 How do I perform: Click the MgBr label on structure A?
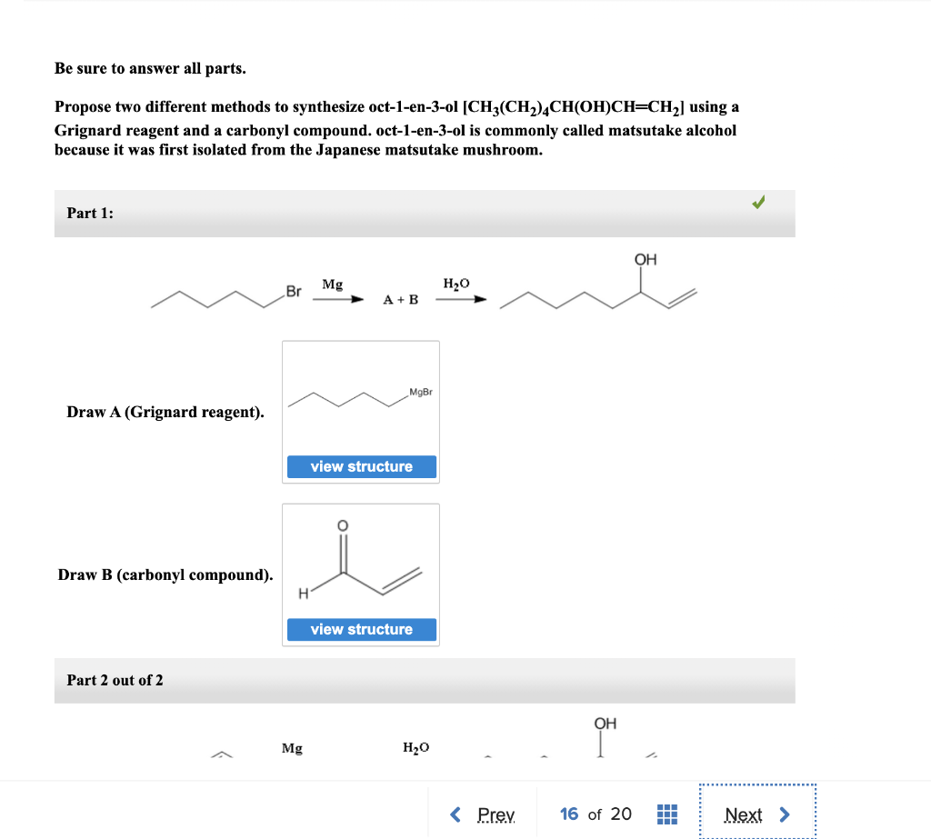point(421,393)
